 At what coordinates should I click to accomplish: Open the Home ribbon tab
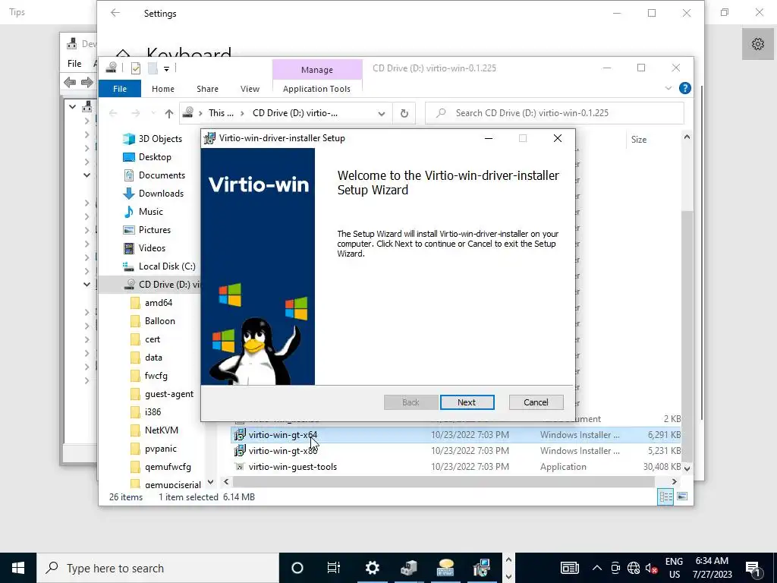coord(163,89)
